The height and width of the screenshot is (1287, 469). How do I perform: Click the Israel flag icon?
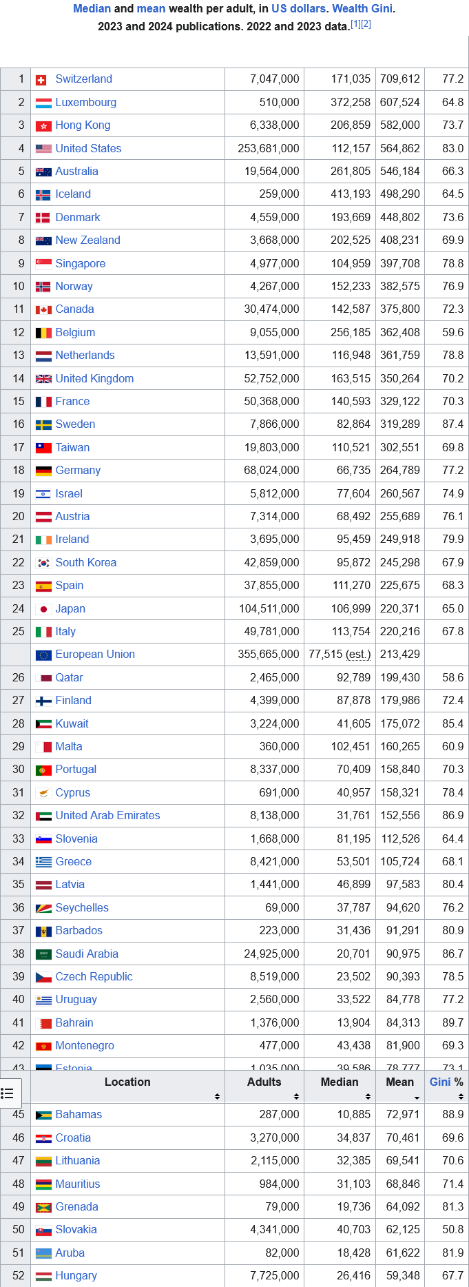tap(43, 494)
